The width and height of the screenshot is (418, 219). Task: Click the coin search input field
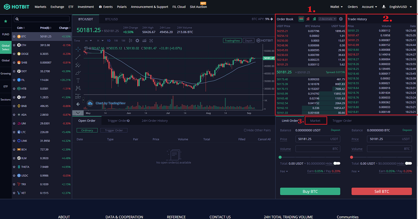[x=42, y=19]
